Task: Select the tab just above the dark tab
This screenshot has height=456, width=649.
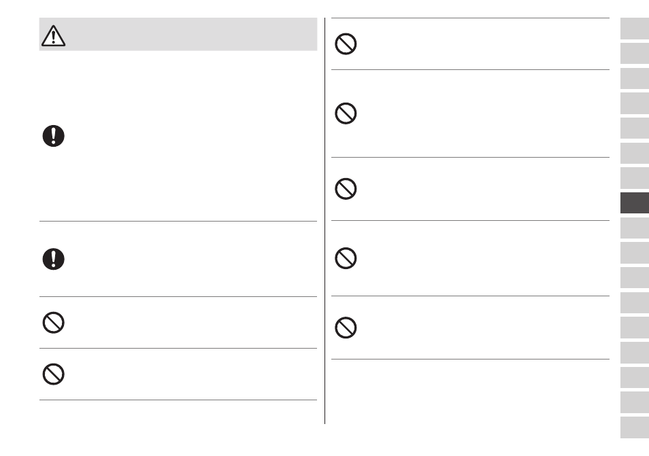Action: (x=635, y=178)
